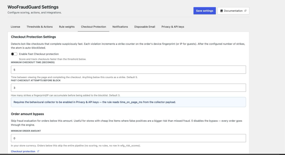This screenshot has width=285, height=155.
Task: Click the 'In your store currency' help text
Action: pyautogui.click(x=76, y=146)
